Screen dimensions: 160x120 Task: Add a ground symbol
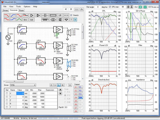coord(66,20)
